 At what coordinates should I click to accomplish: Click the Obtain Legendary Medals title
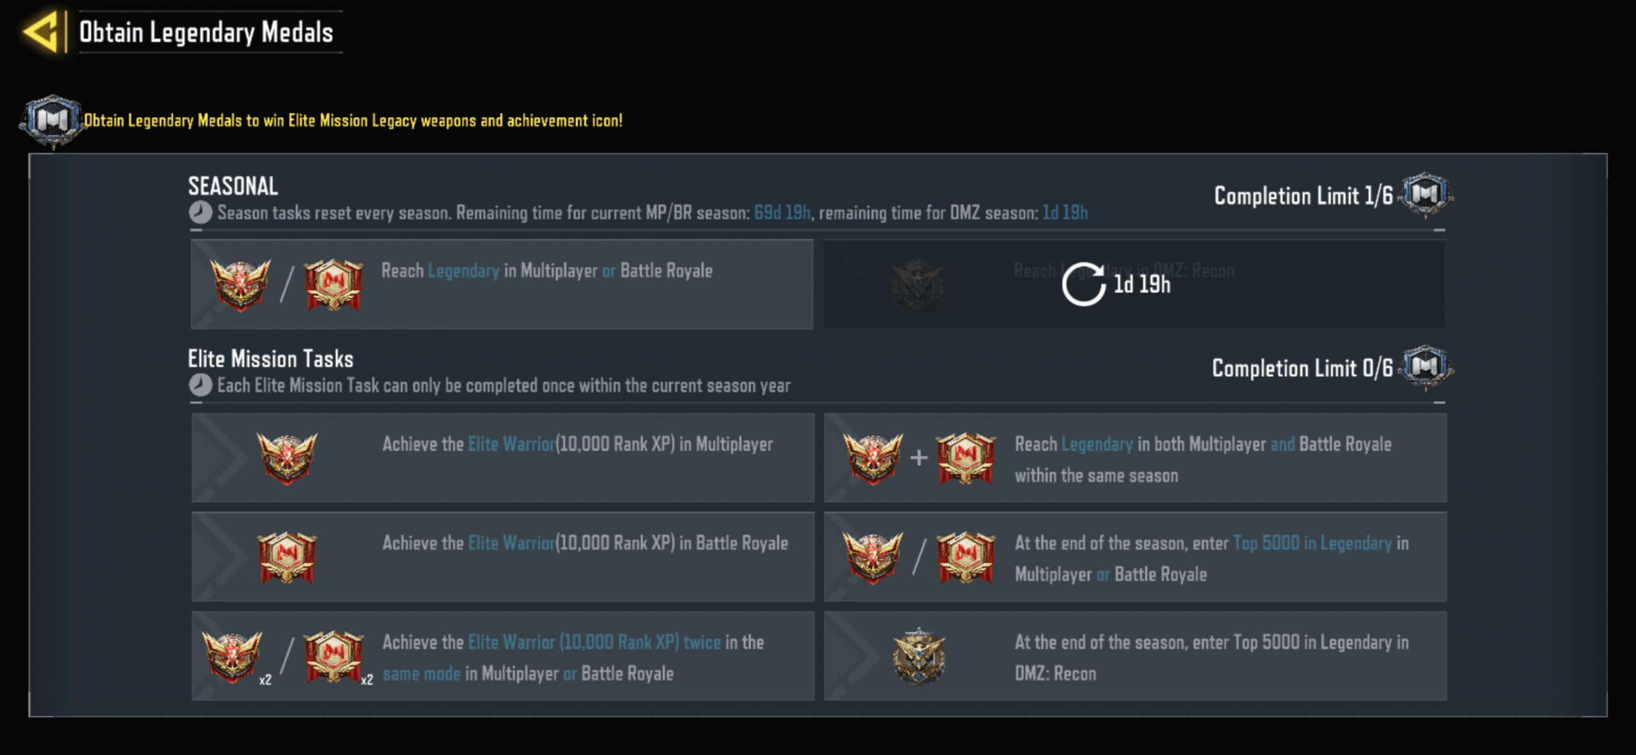206,32
